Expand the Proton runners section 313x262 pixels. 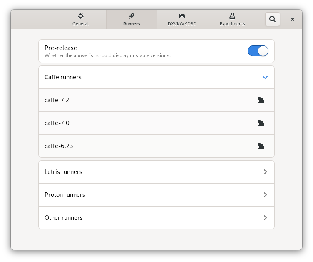(265, 195)
